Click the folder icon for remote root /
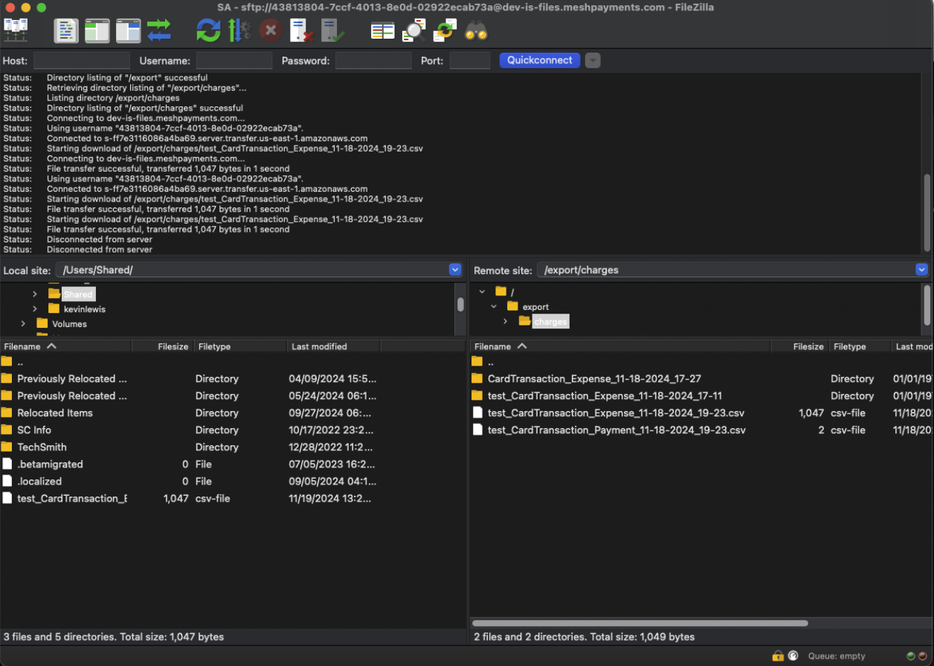The image size is (934, 666). click(x=500, y=291)
